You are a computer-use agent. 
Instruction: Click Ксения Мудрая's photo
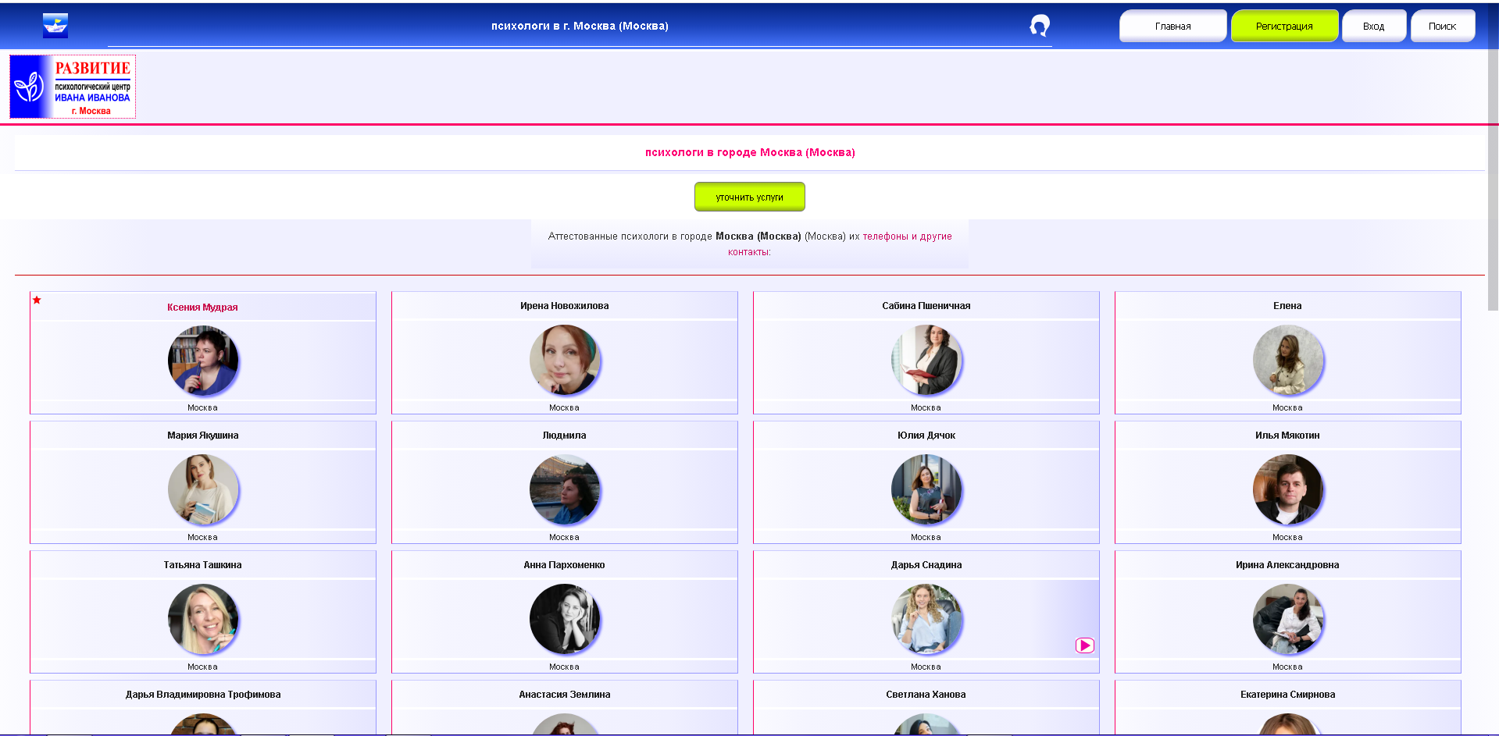(203, 361)
